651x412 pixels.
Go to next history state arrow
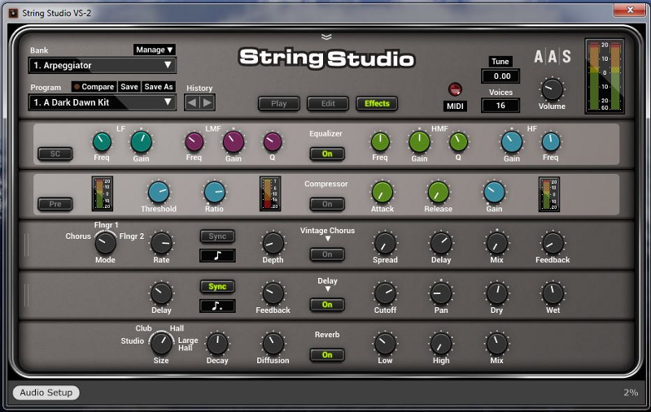coord(208,102)
